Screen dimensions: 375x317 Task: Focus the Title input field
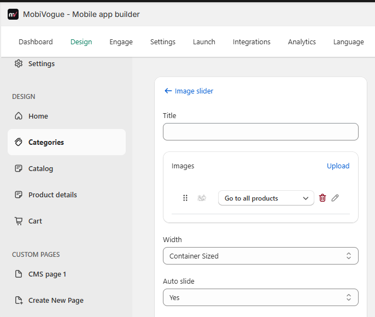(260, 132)
